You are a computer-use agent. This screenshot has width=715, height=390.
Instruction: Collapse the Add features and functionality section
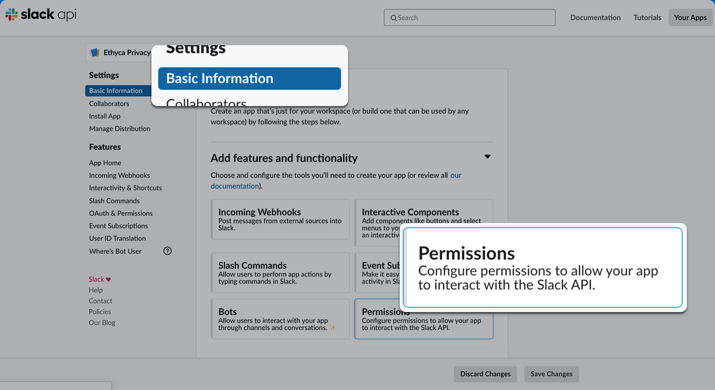tap(488, 157)
